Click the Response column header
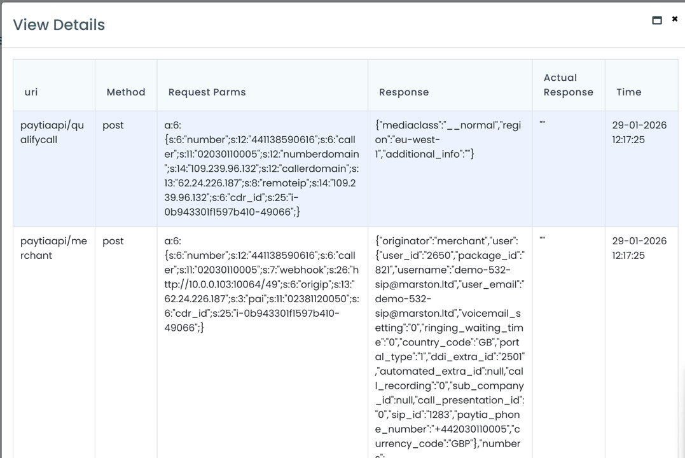Image resolution: width=685 pixels, height=458 pixels. click(x=404, y=92)
